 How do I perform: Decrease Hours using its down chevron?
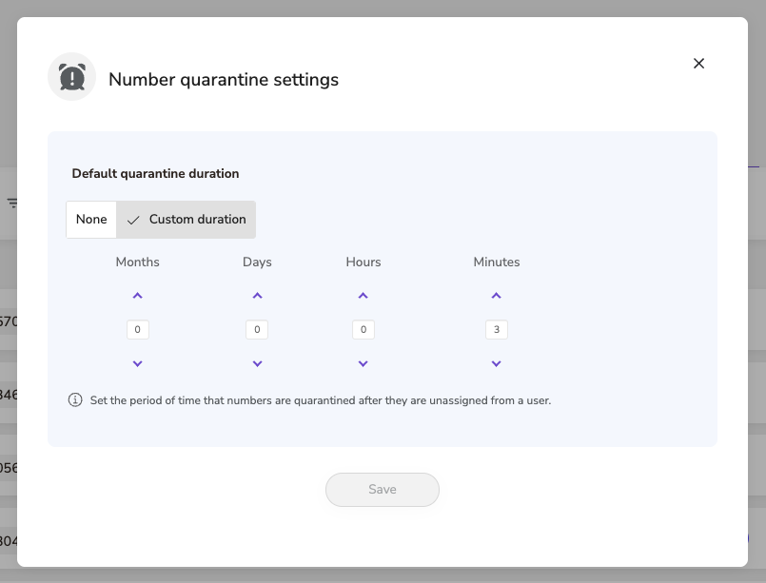coord(363,363)
